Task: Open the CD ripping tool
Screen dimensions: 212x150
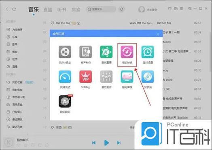Action: (148, 77)
